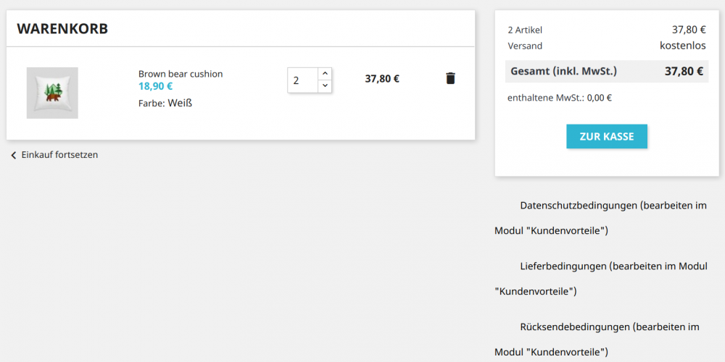Click the Gesamt (inkl. MwSt.) label
The width and height of the screenshot is (725, 362).
click(x=563, y=71)
